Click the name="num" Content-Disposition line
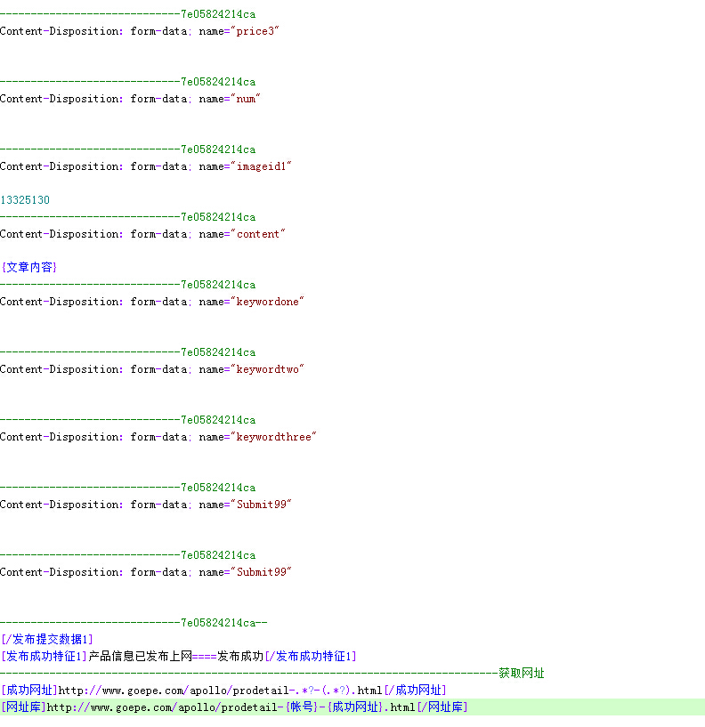Viewport: 705px width, 727px height. (130, 99)
